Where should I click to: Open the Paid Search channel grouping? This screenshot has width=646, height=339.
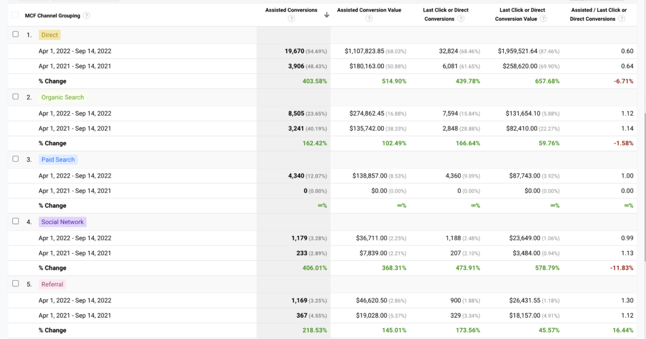click(x=58, y=160)
